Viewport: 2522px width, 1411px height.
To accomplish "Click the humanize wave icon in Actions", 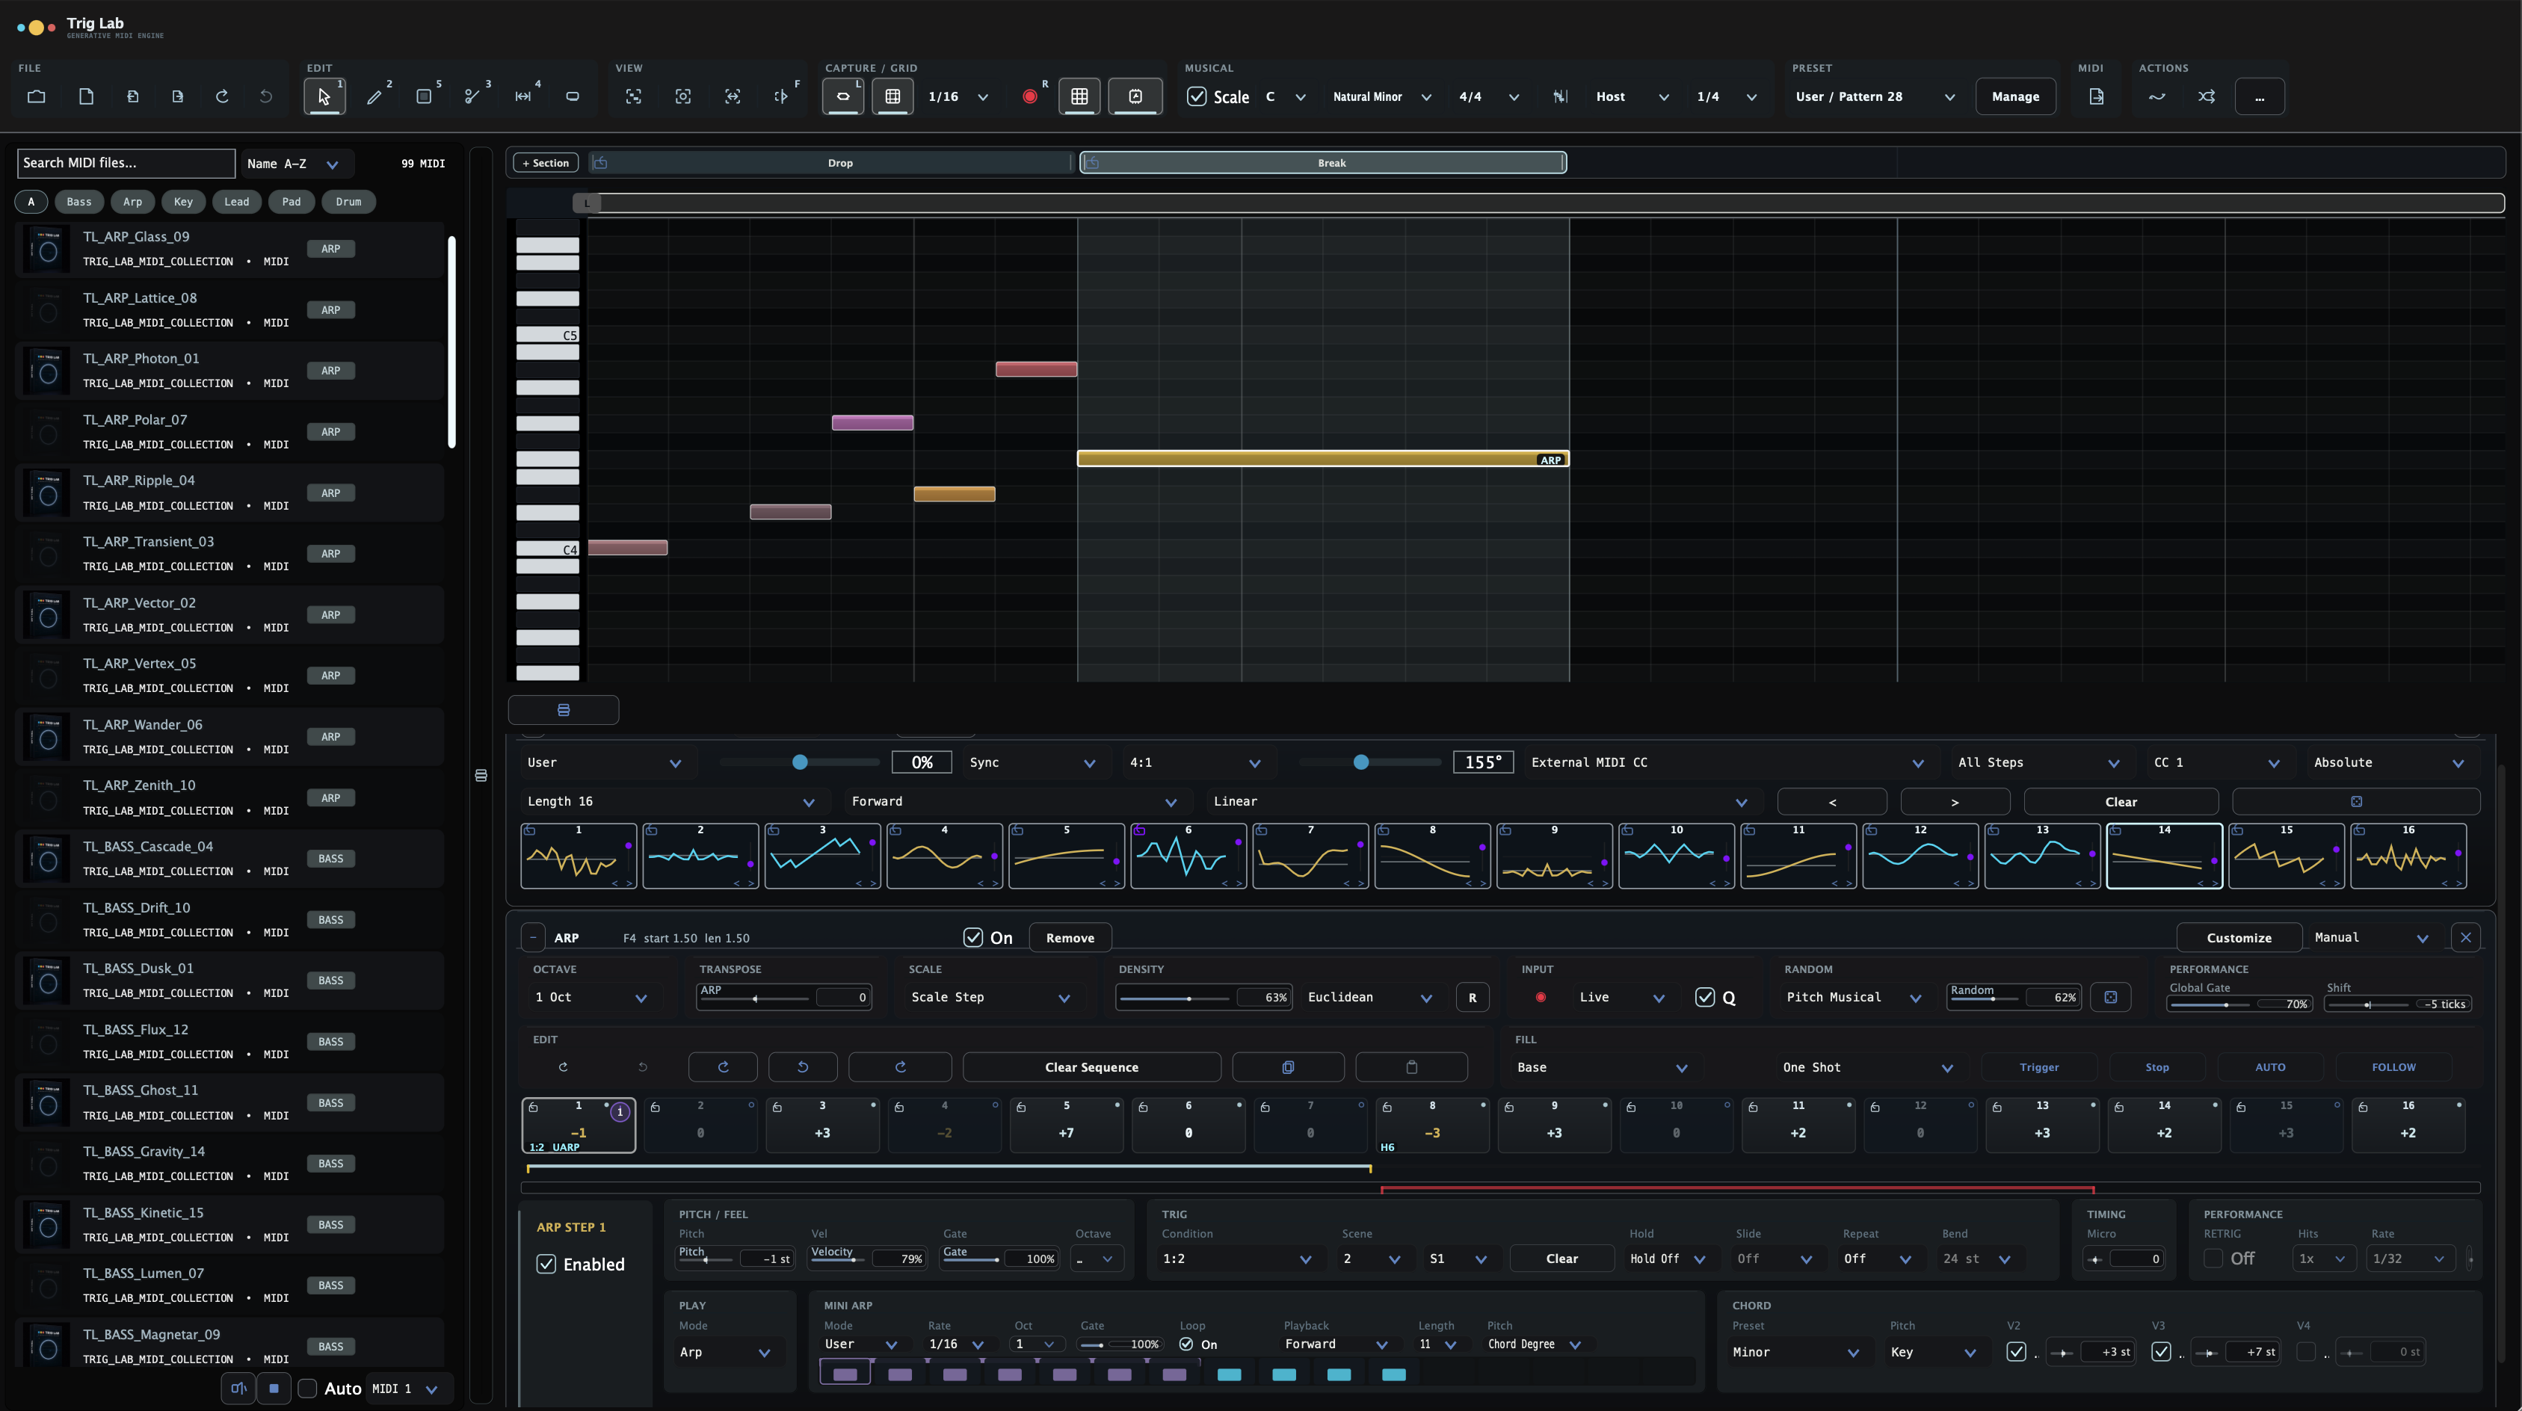I will (x=2156, y=96).
